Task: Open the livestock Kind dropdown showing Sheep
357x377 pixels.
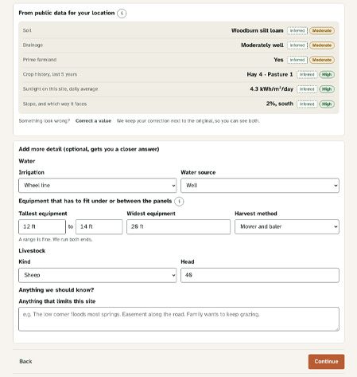Action: point(97,275)
